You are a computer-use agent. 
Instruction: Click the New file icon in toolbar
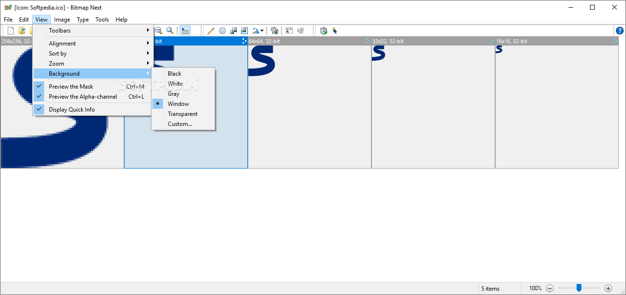(x=11, y=31)
